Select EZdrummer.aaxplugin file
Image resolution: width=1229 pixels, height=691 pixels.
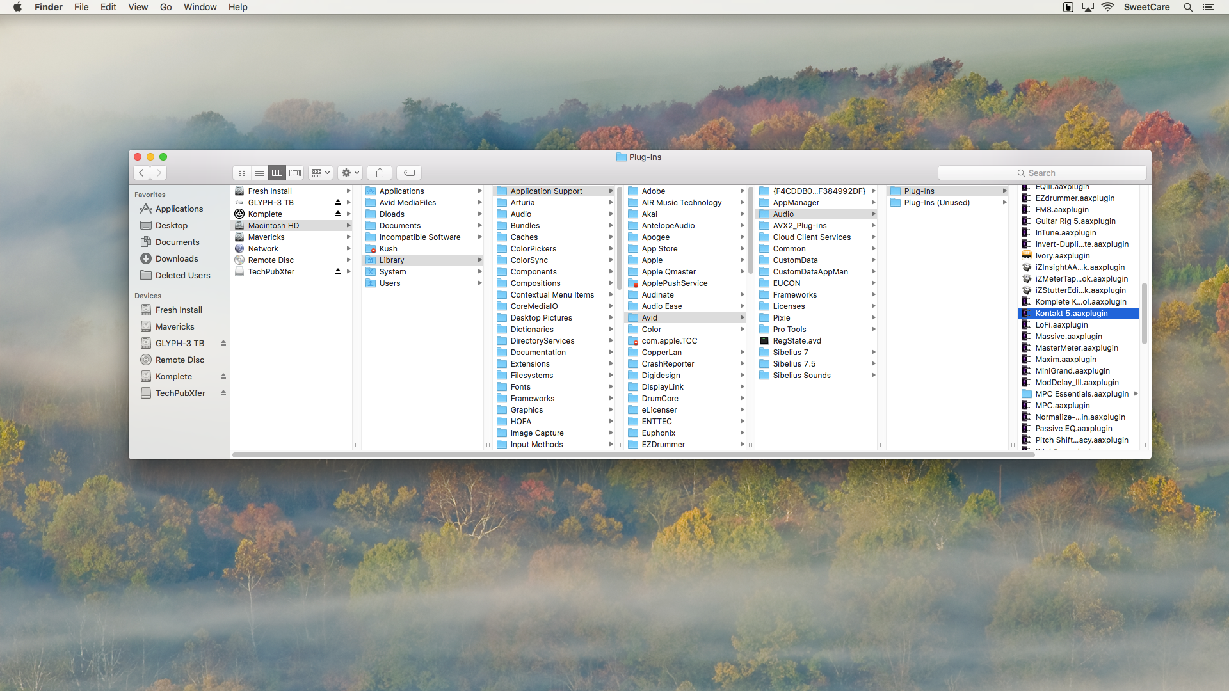point(1079,198)
